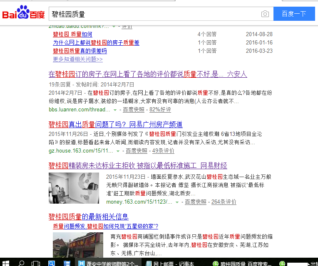
Task: Switch to 碧桂园质量_百度搜索 browser taskbar item
Action: (242, 263)
